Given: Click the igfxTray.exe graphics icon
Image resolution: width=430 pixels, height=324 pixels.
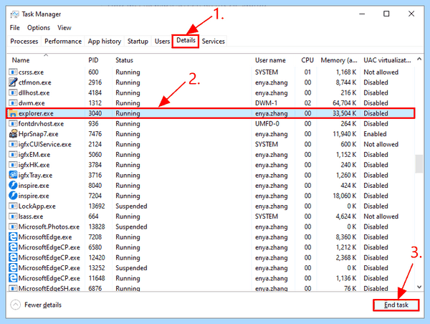Looking at the screenshot, I should [x=13, y=175].
